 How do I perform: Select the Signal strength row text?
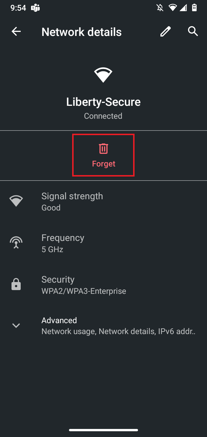tap(72, 196)
